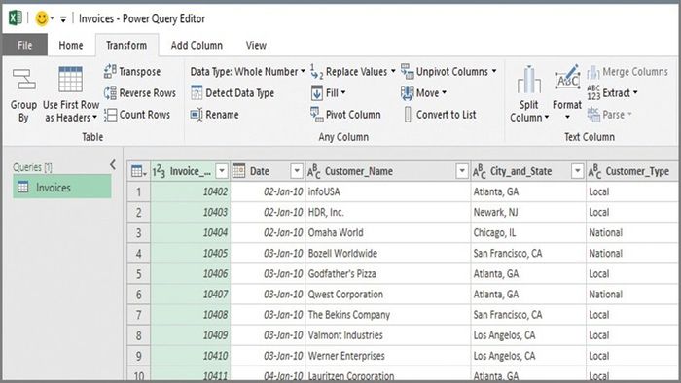
Task: Click the Date column type icon
Action: click(239, 171)
